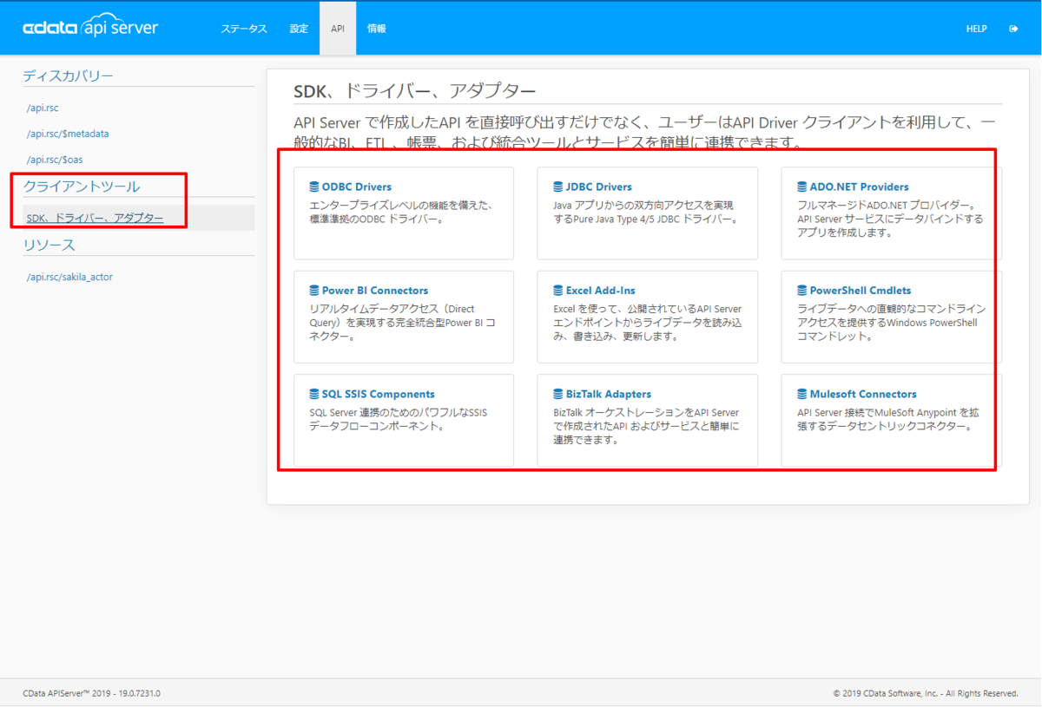Click the database icon beside SQL SSIS Components

click(314, 394)
